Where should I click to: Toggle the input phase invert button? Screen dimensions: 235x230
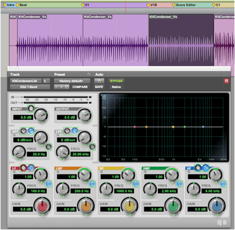pos(31,109)
